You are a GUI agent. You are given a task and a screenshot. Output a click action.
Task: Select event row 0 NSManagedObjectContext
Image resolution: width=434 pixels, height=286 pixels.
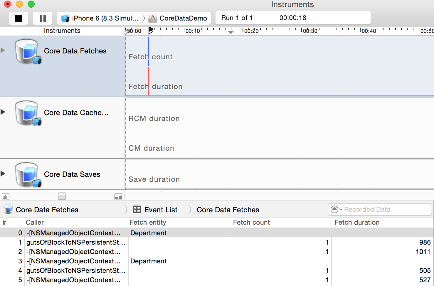(217, 233)
